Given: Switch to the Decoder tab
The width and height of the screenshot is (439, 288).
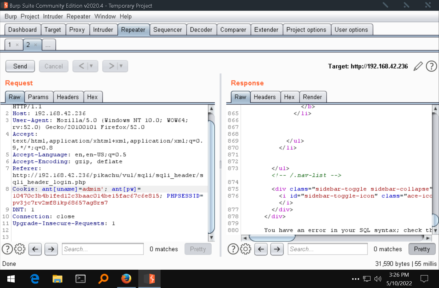Looking at the screenshot, I should pos(201,30).
